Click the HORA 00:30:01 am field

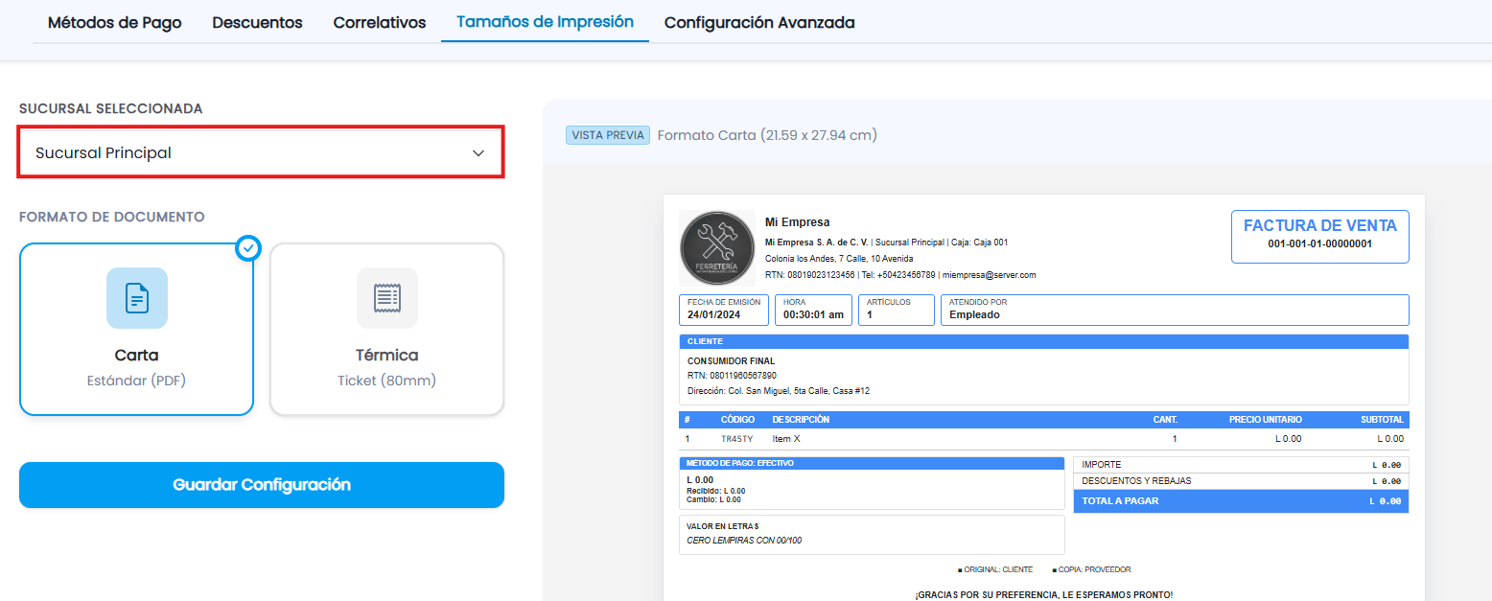pos(813,310)
